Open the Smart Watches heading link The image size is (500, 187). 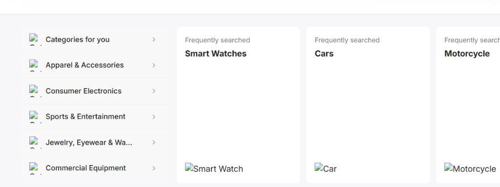pyautogui.click(x=215, y=54)
